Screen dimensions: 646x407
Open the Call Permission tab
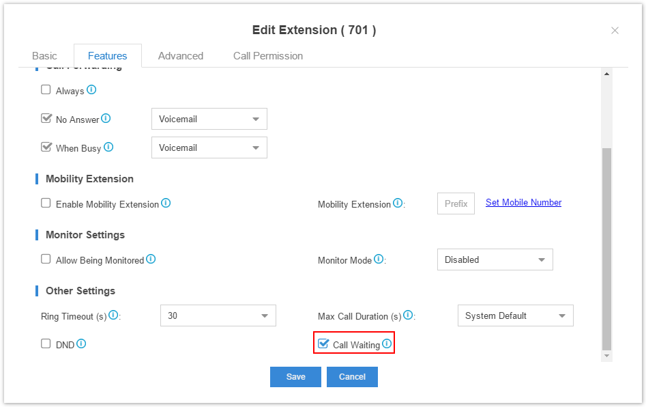tap(268, 56)
